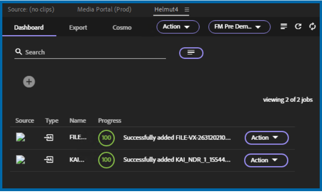This screenshot has height=193, width=322.
Task: Open the top Action dropdown
Action: pyautogui.click(x=176, y=27)
